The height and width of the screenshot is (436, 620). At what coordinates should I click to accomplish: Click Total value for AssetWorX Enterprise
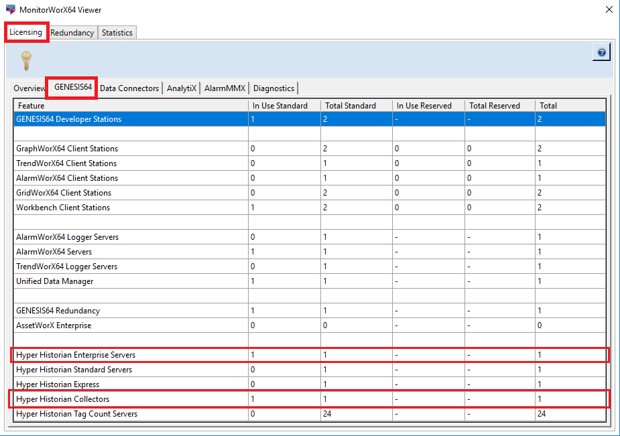coord(540,325)
